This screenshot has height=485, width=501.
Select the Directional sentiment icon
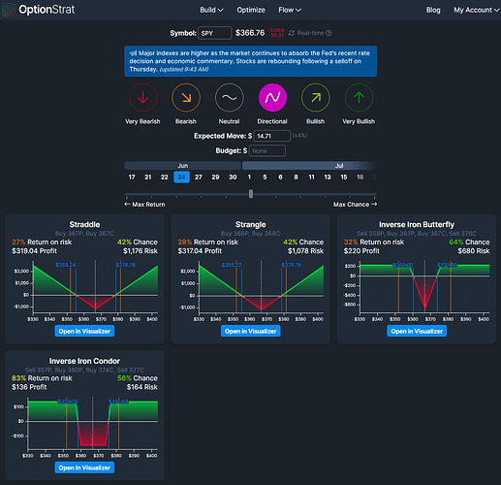click(x=272, y=98)
